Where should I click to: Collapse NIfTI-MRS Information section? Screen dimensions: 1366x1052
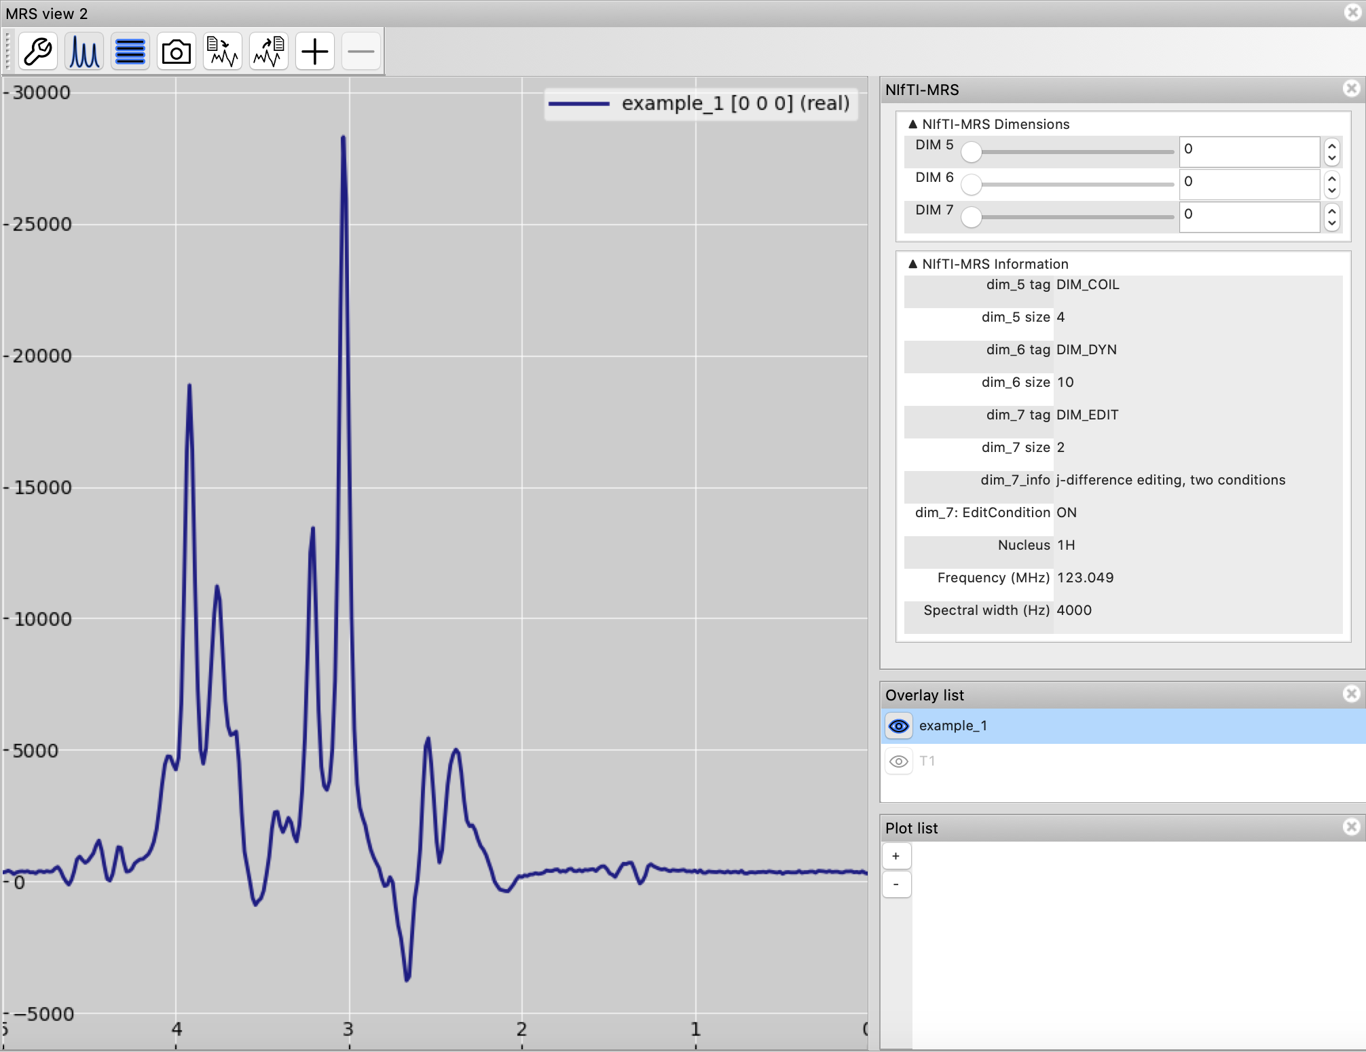point(913,264)
